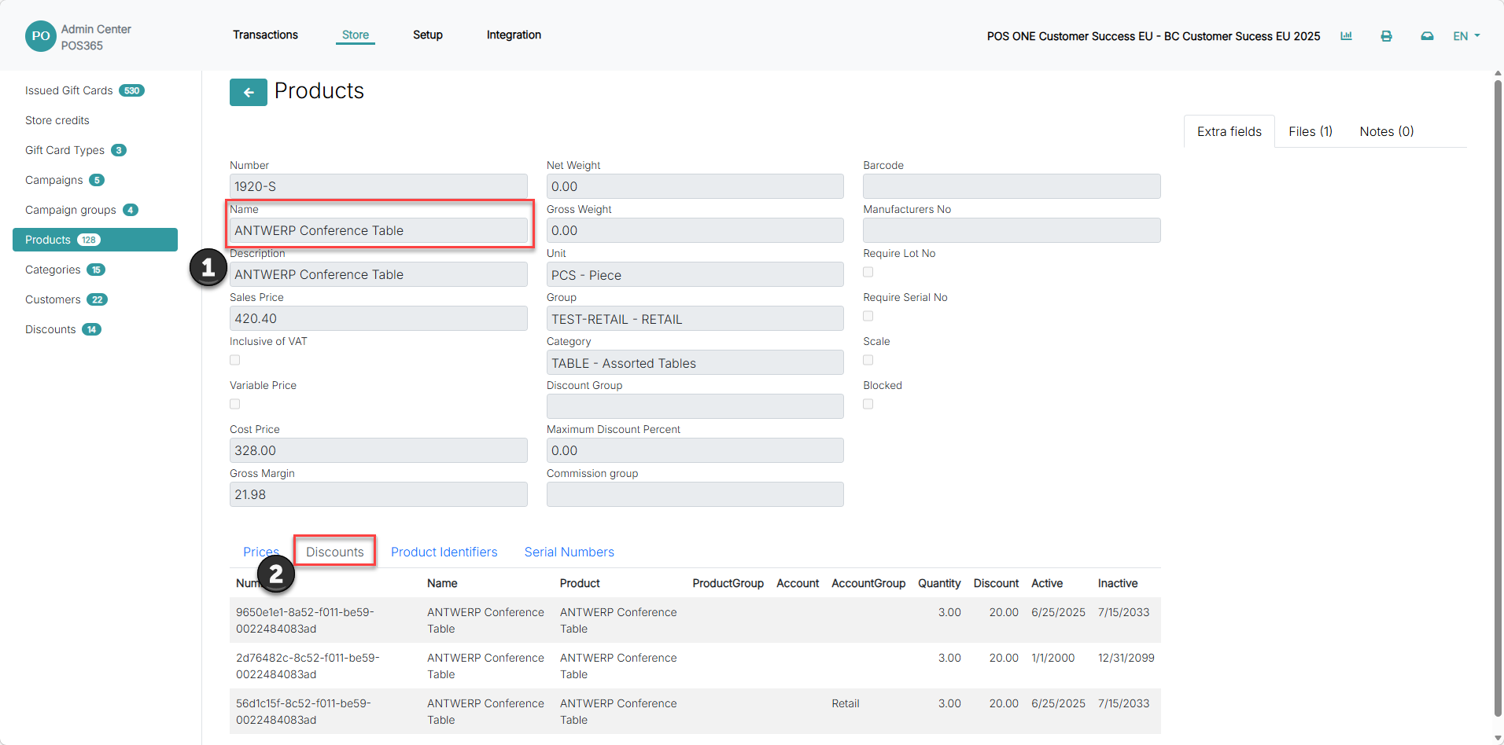Click the Quantity column header
This screenshot has width=1504, height=745.
pyautogui.click(x=939, y=583)
